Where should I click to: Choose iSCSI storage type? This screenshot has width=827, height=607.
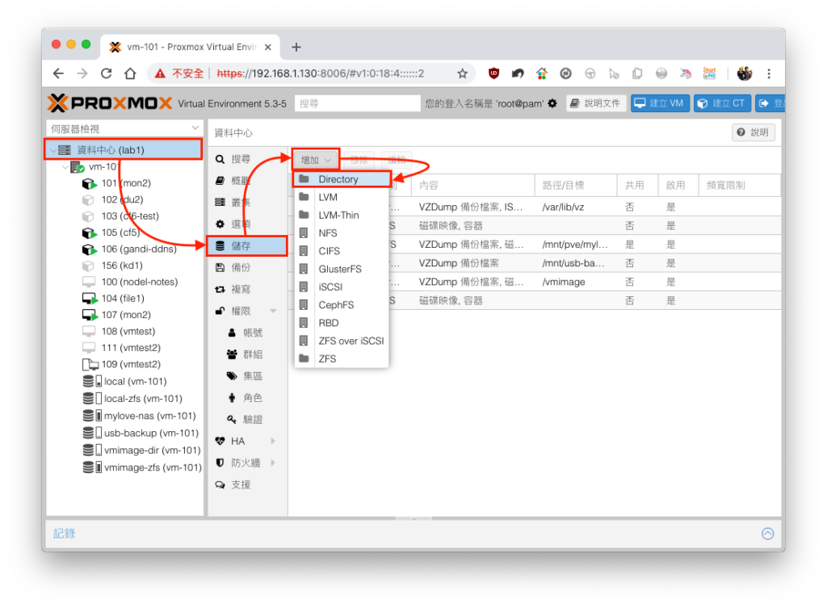click(342, 287)
